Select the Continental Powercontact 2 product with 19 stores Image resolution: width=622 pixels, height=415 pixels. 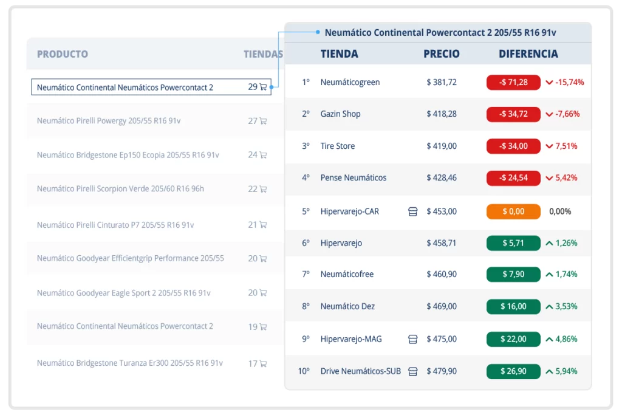pos(125,326)
